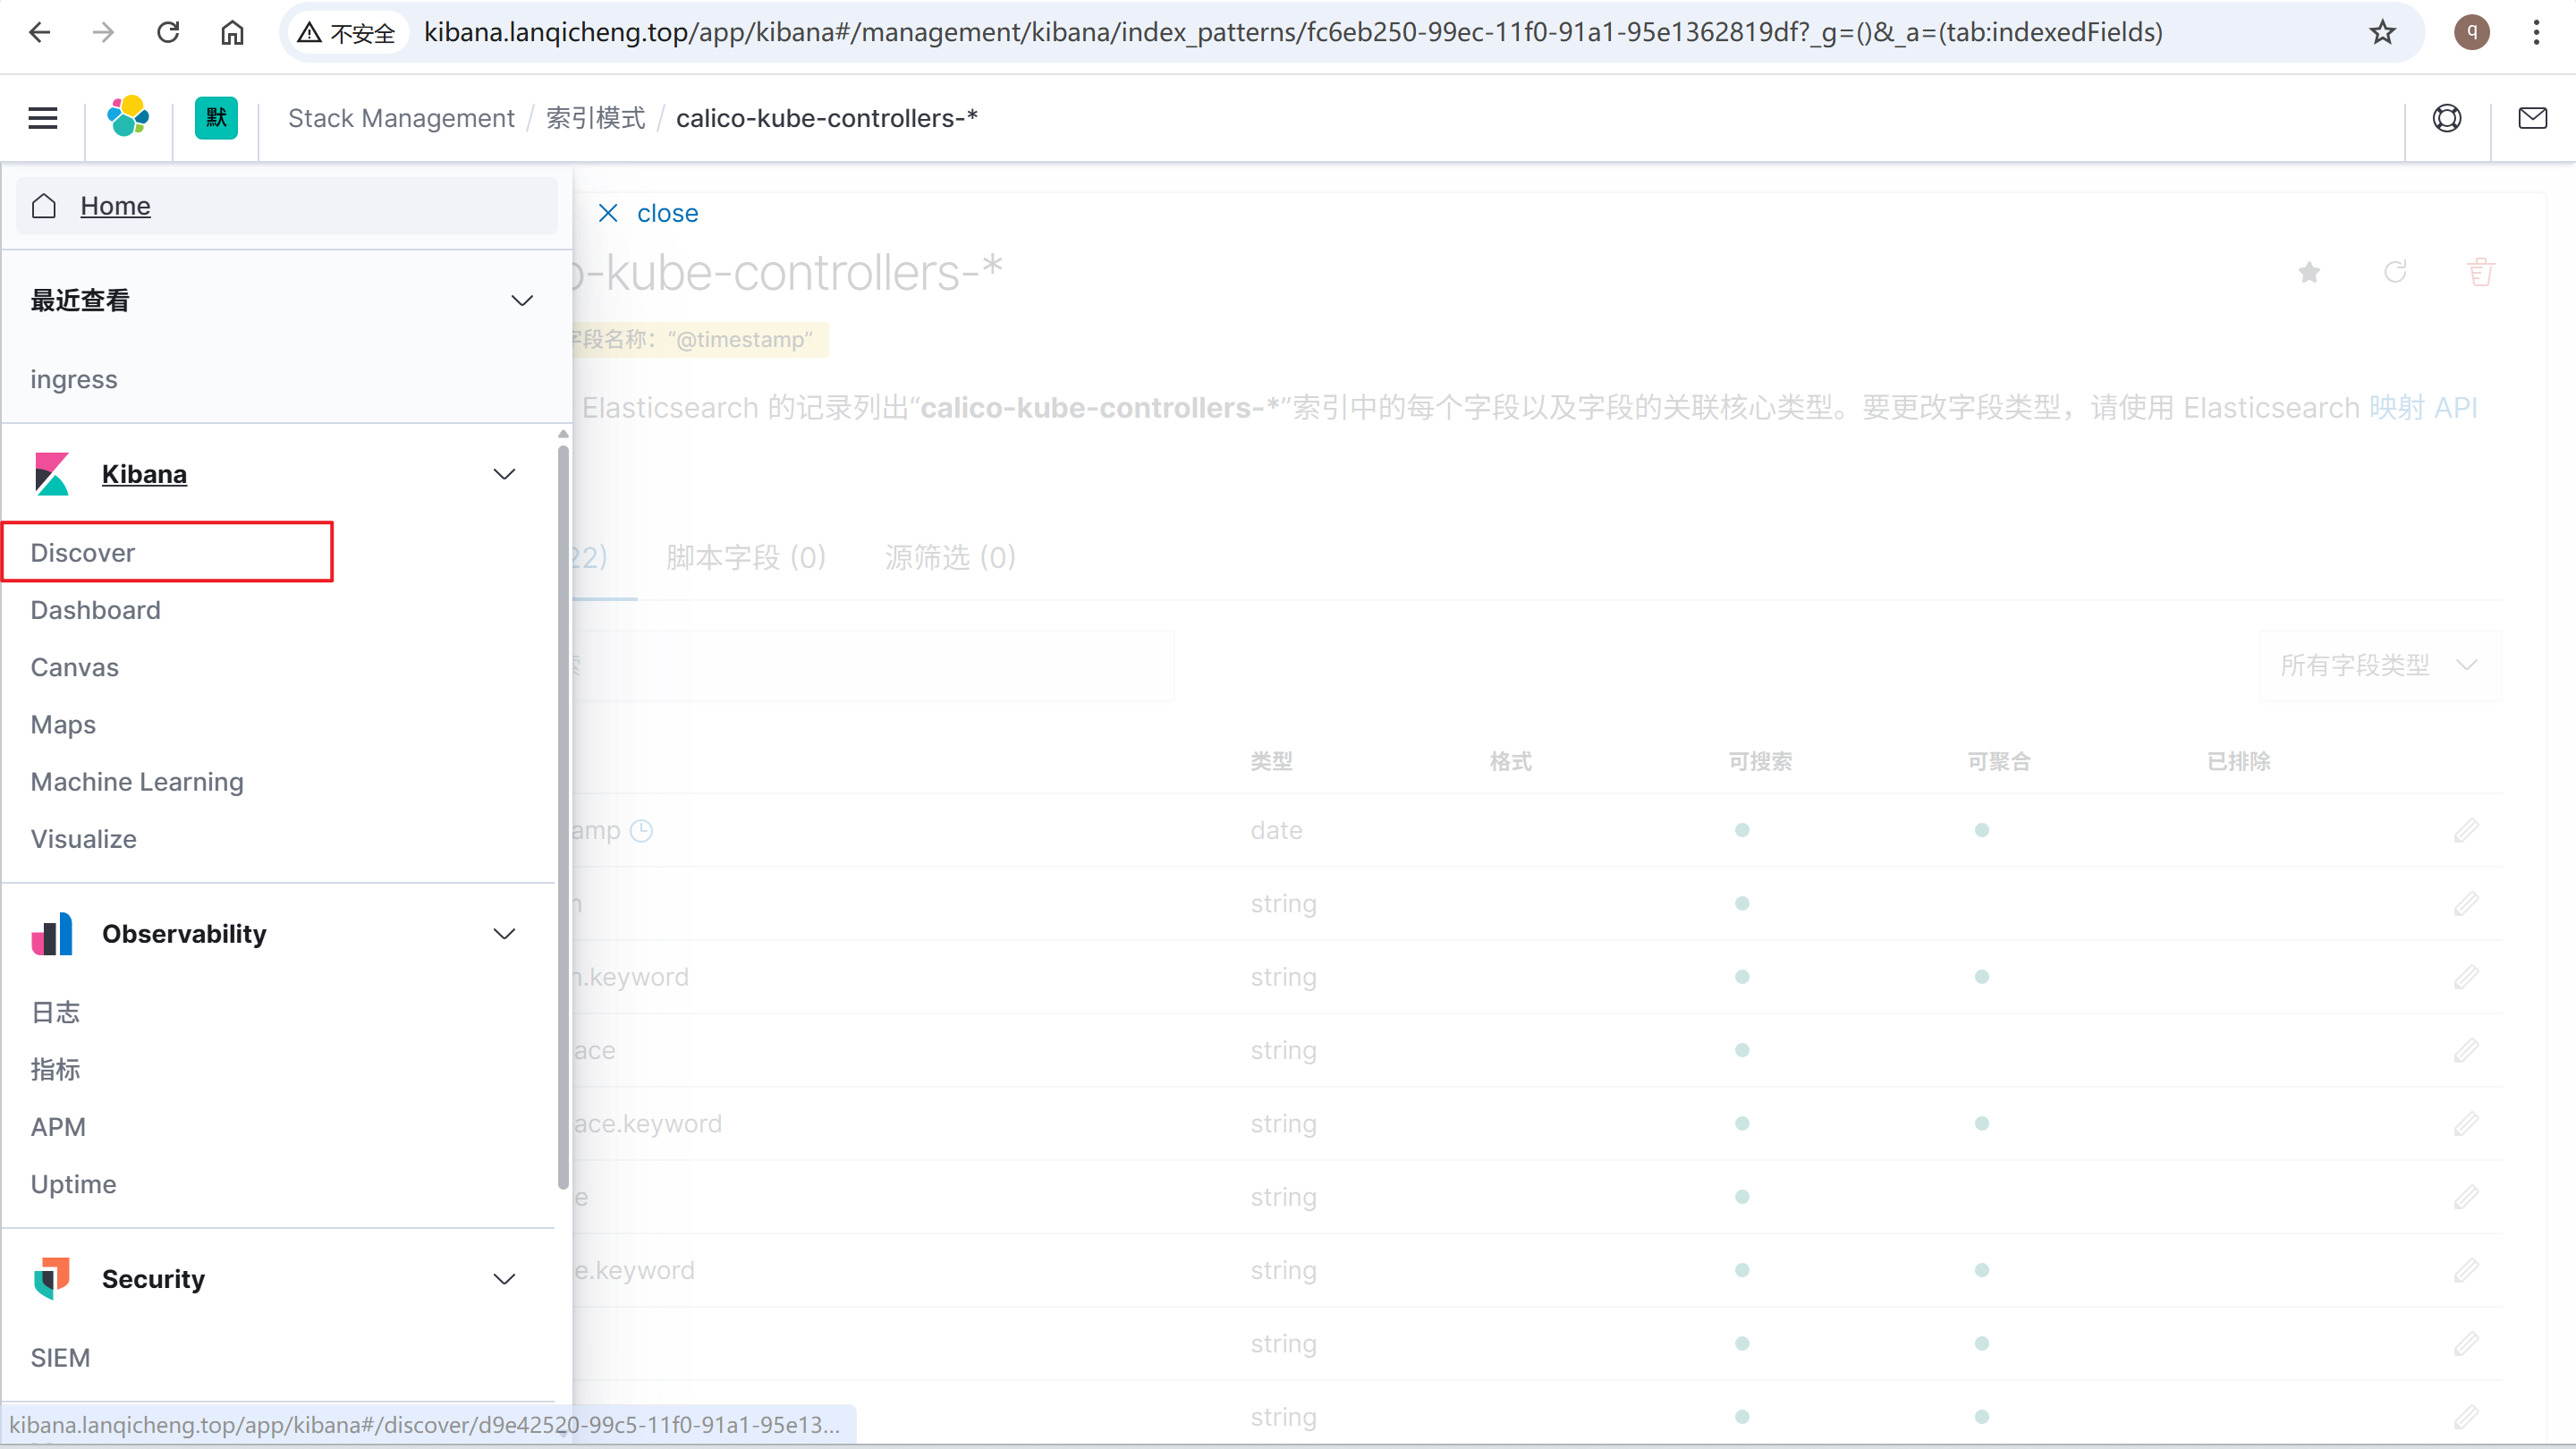2576x1449 pixels.
Task: Click the Security section heading
Action: click(x=153, y=1279)
